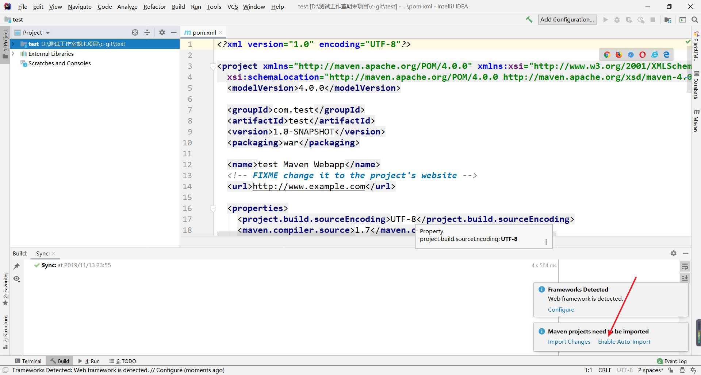
Task: Click the Enable Auto-Import link
Action: pyautogui.click(x=624, y=342)
